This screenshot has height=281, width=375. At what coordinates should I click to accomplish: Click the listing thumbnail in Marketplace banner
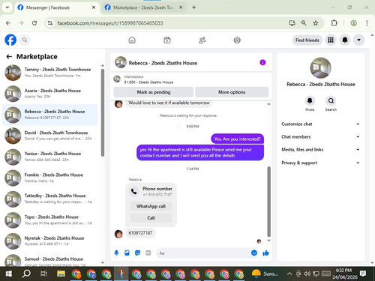pos(117,79)
